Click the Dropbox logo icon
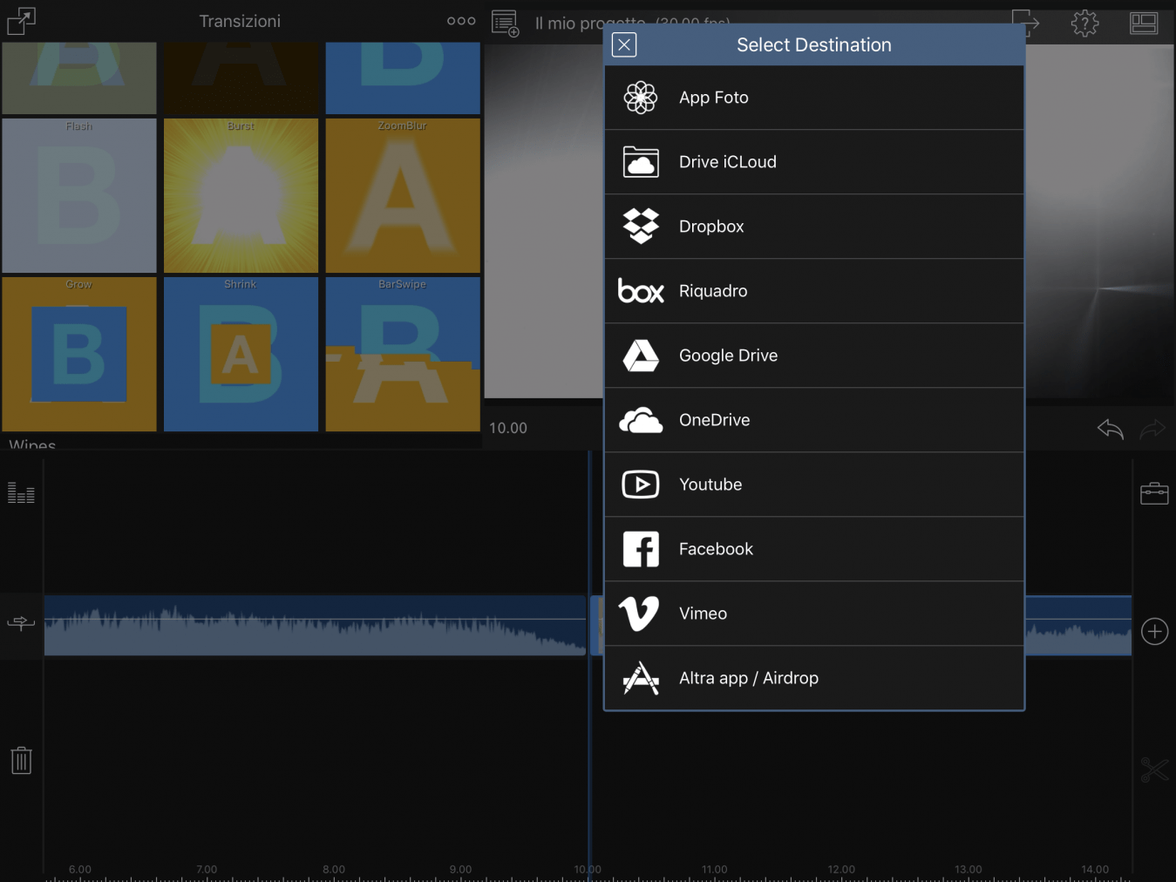 click(x=641, y=227)
